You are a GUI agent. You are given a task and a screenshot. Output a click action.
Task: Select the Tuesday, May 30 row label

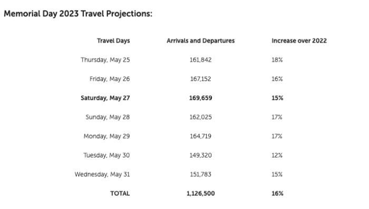pos(106,155)
